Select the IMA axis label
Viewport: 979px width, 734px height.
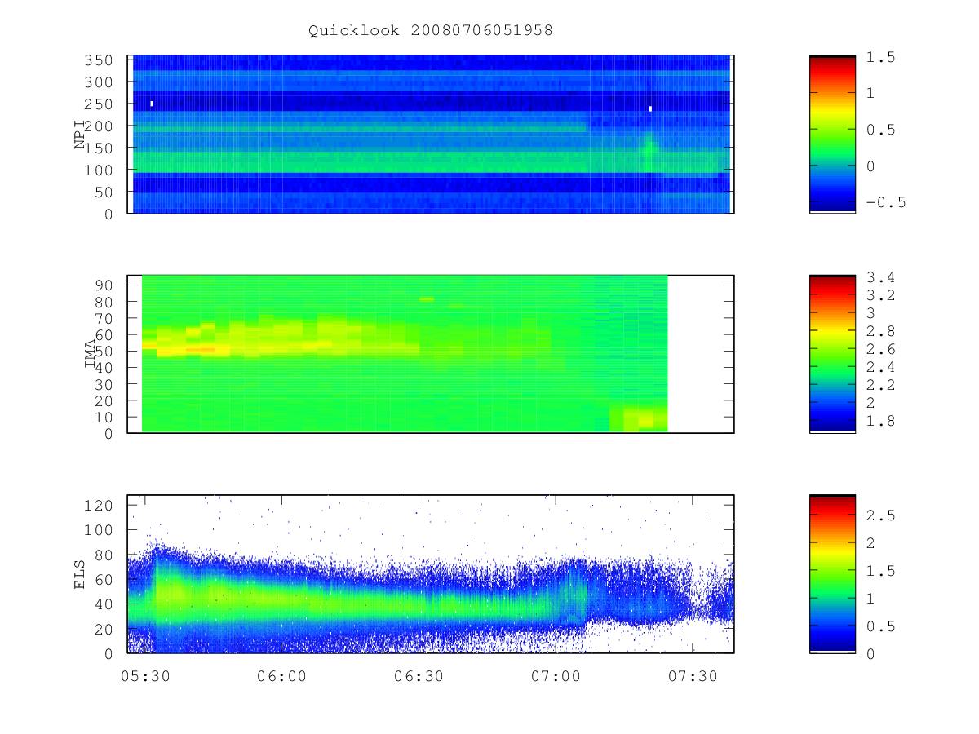point(91,354)
